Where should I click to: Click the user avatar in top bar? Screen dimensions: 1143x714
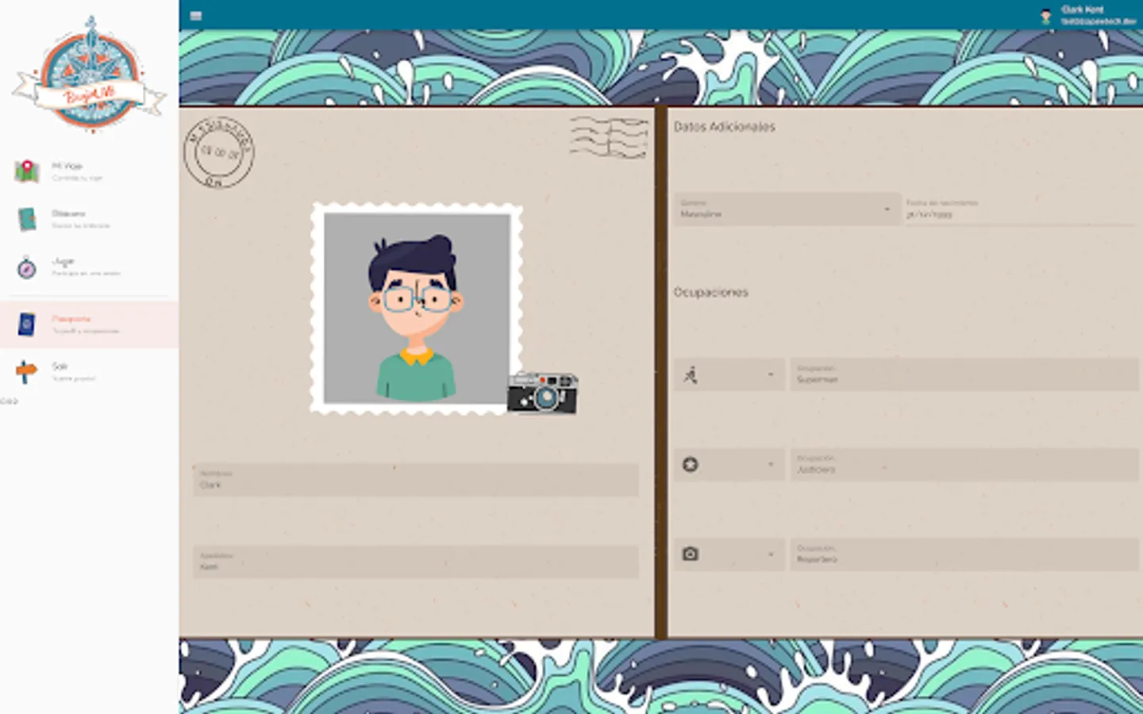1046,15
